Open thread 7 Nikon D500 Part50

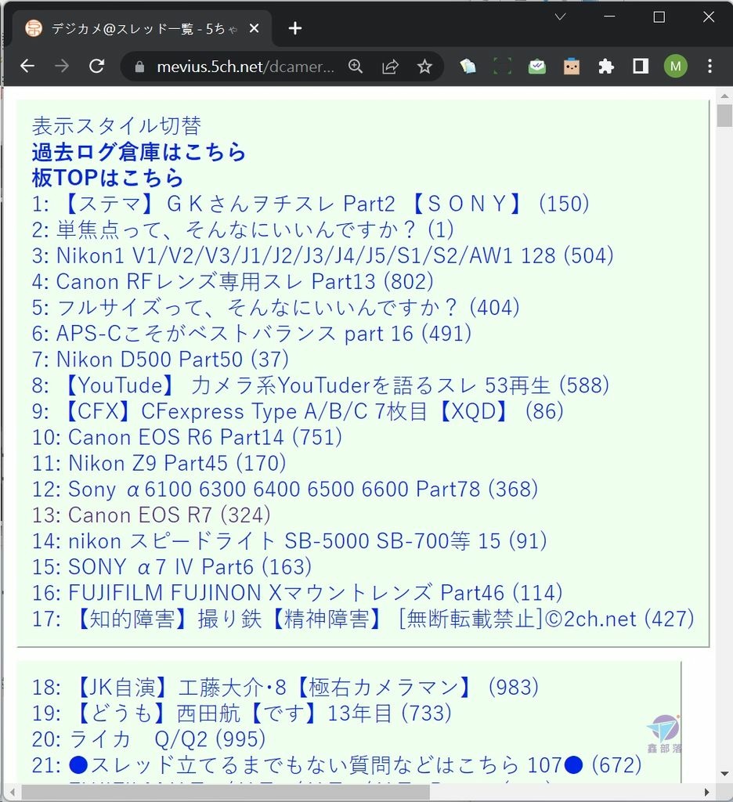coord(160,359)
